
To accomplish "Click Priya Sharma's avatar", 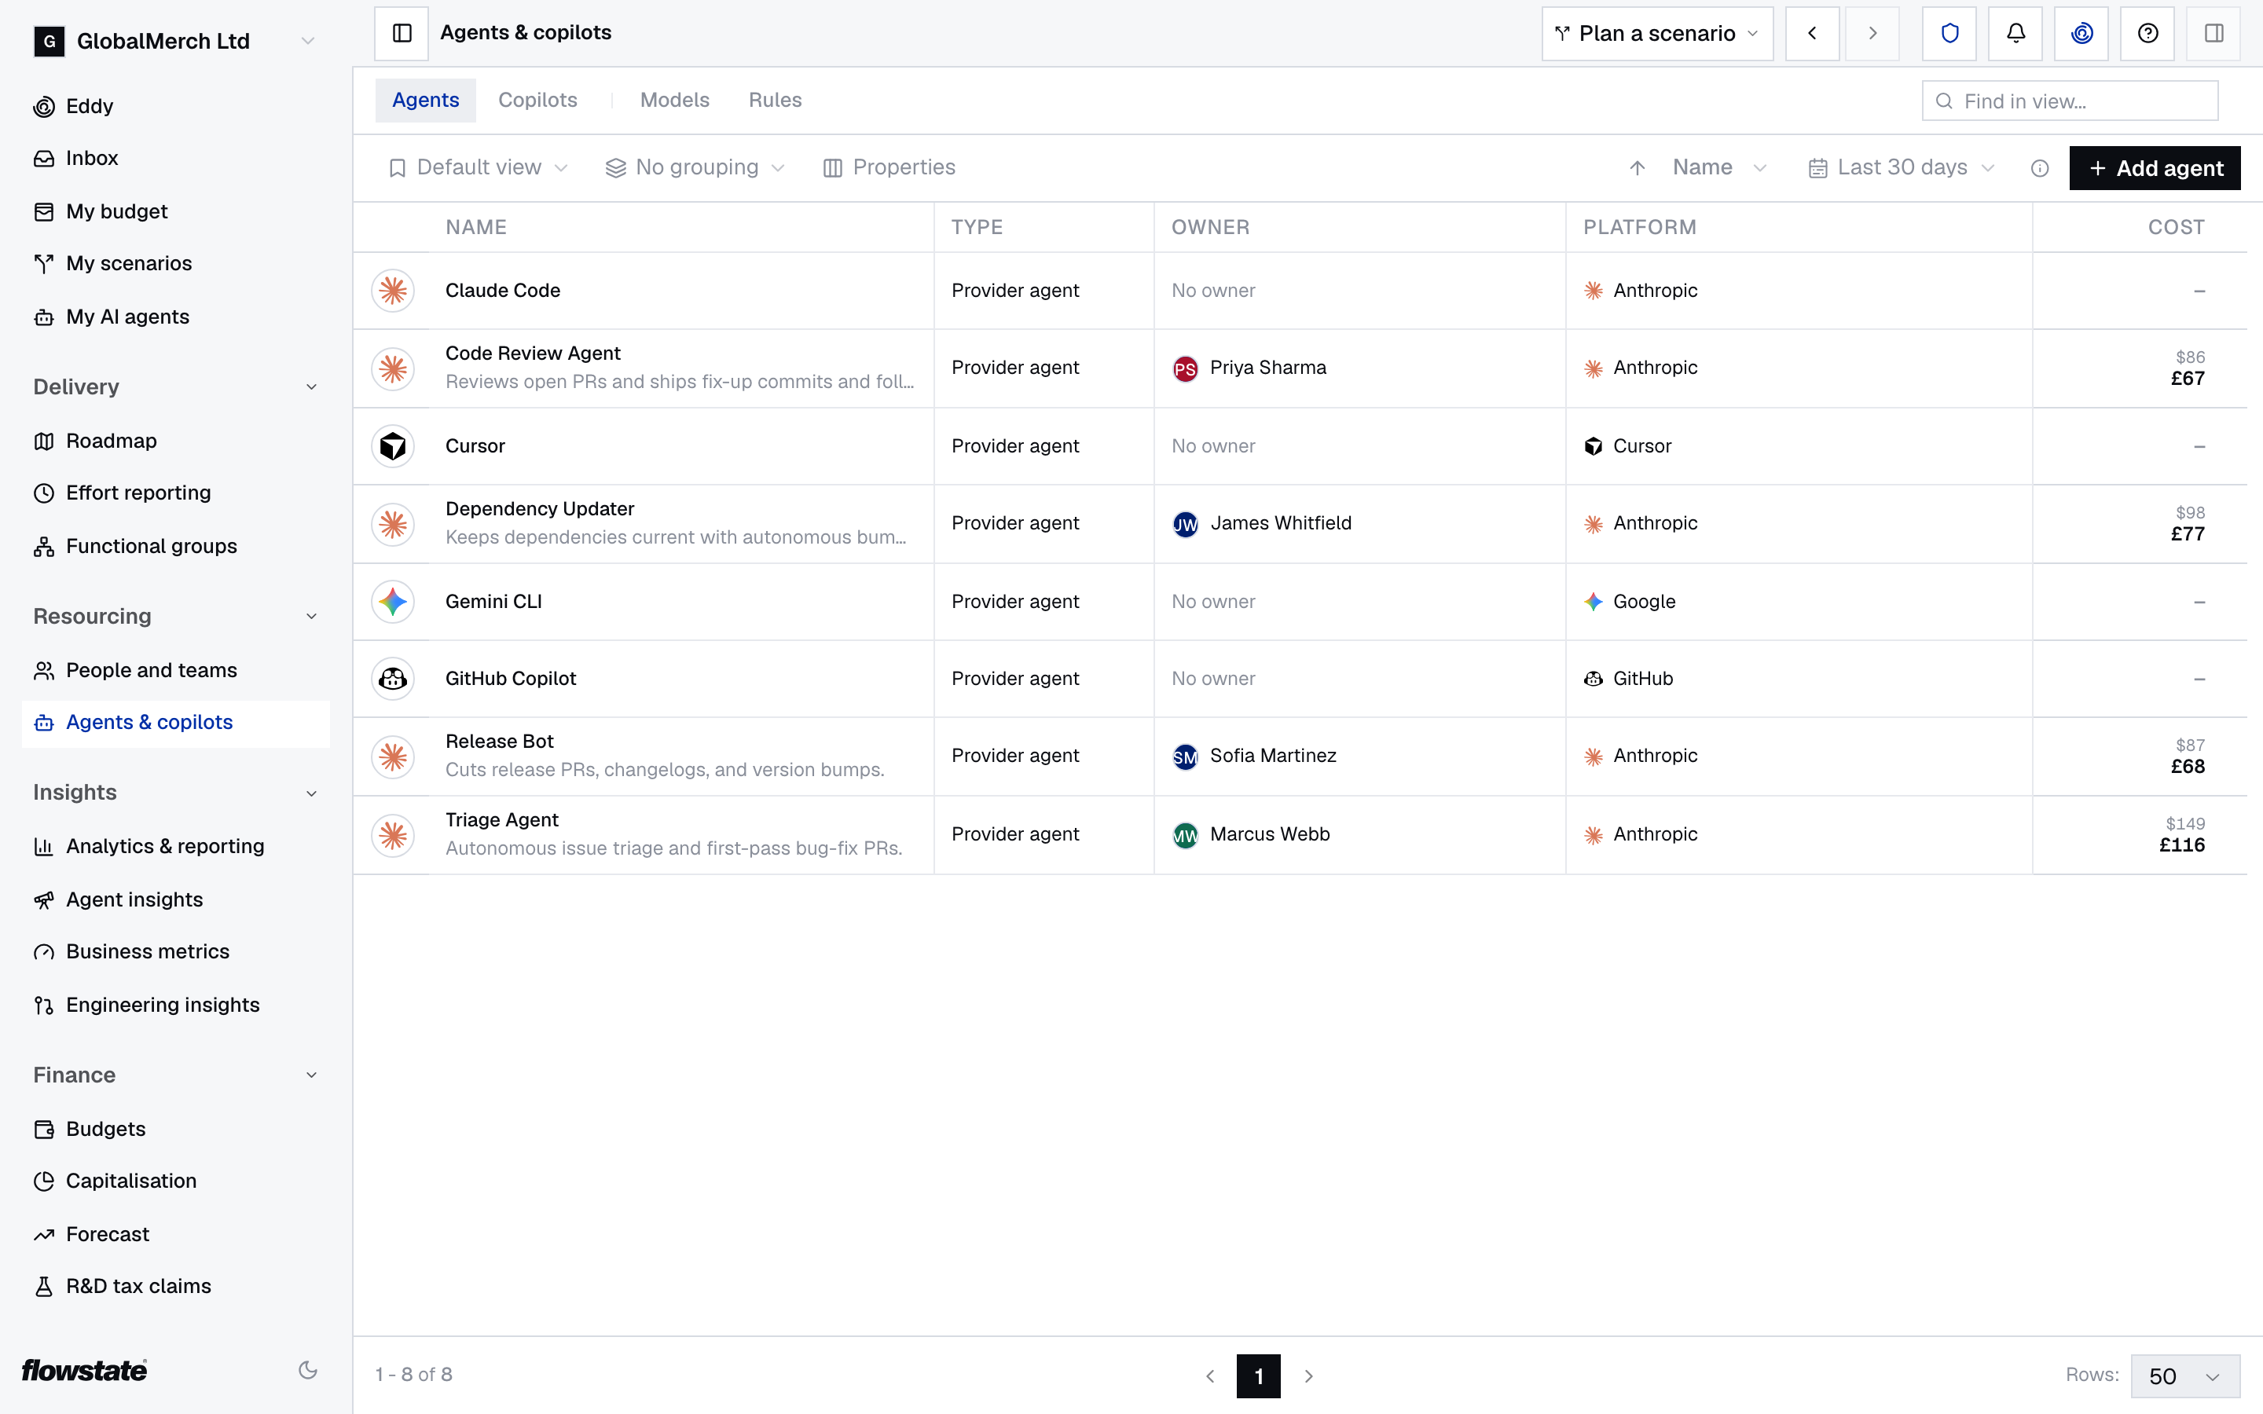I will tap(1185, 368).
